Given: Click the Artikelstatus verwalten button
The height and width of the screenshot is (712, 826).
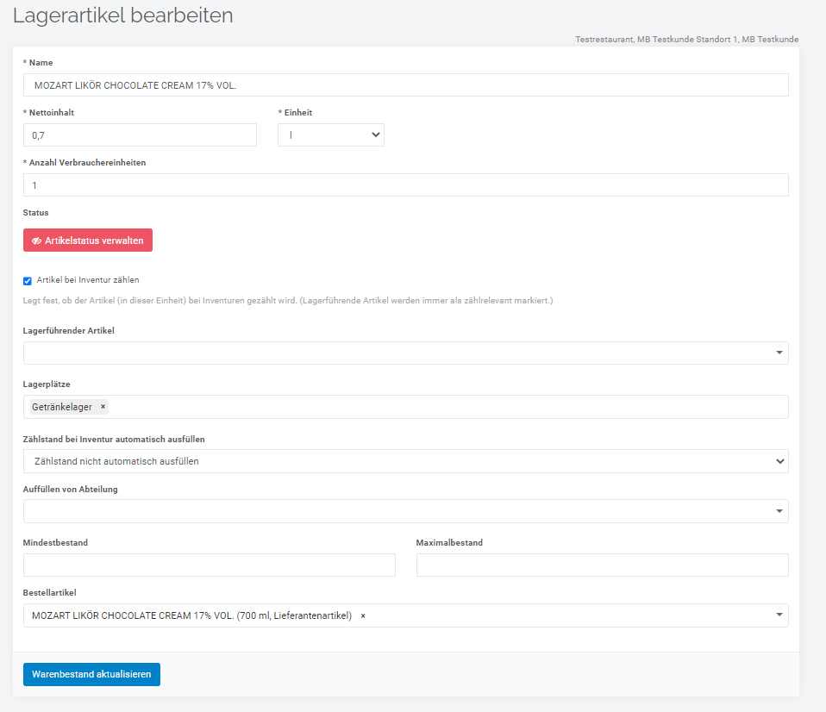Looking at the screenshot, I should (x=88, y=240).
